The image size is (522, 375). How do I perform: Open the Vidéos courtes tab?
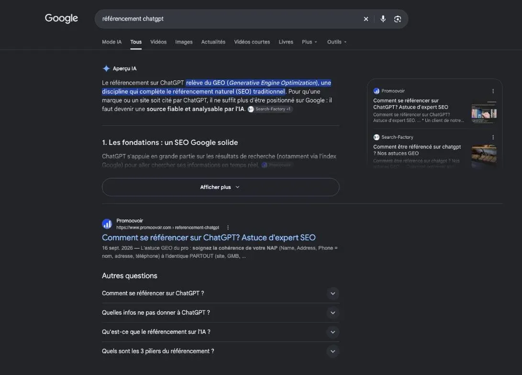[252, 42]
